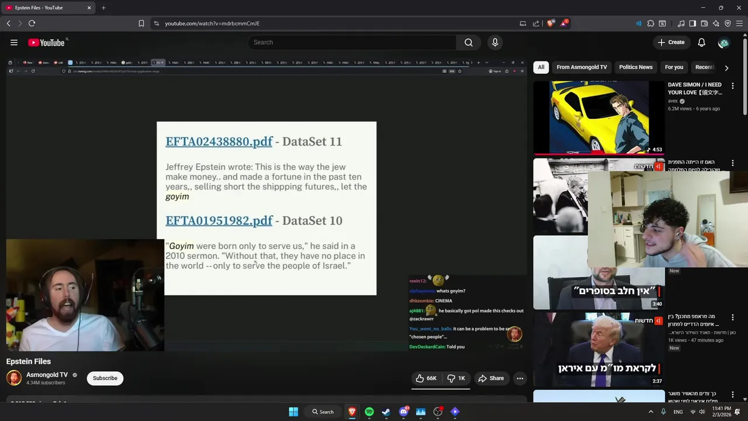The height and width of the screenshot is (421, 748).
Task: Go back with the browser back arrow
Action: pyautogui.click(x=8, y=23)
